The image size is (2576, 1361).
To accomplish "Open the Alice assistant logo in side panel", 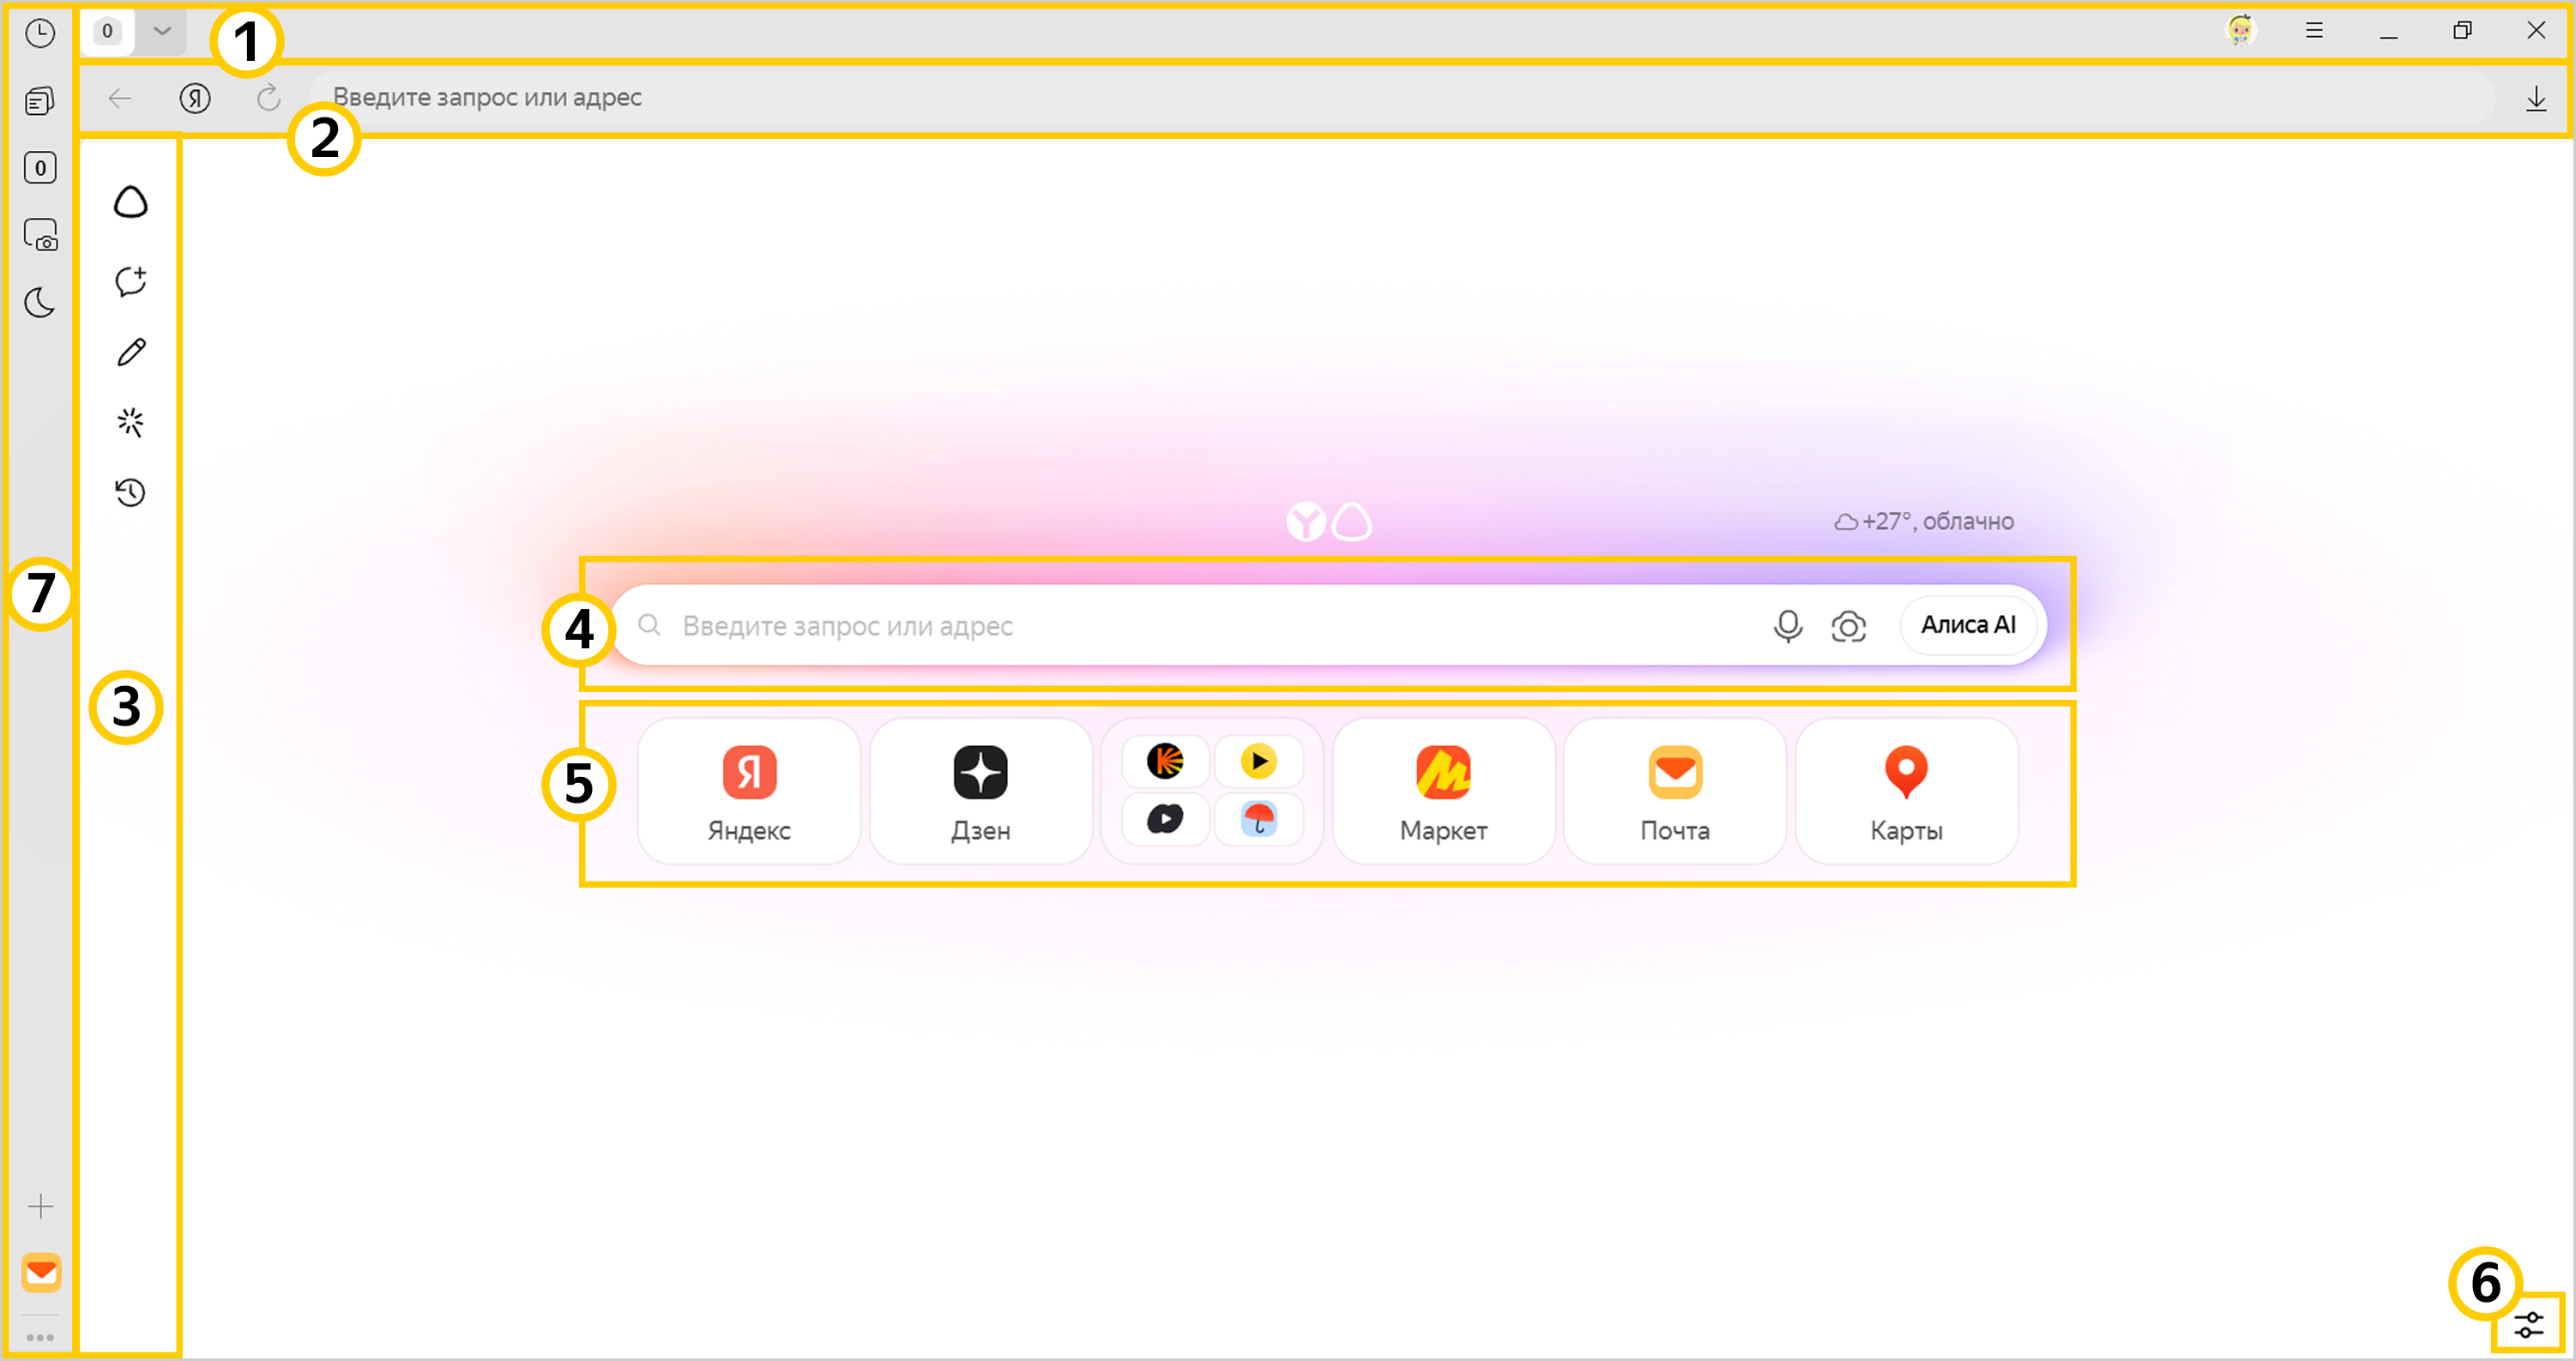I will [x=131, y=203].
